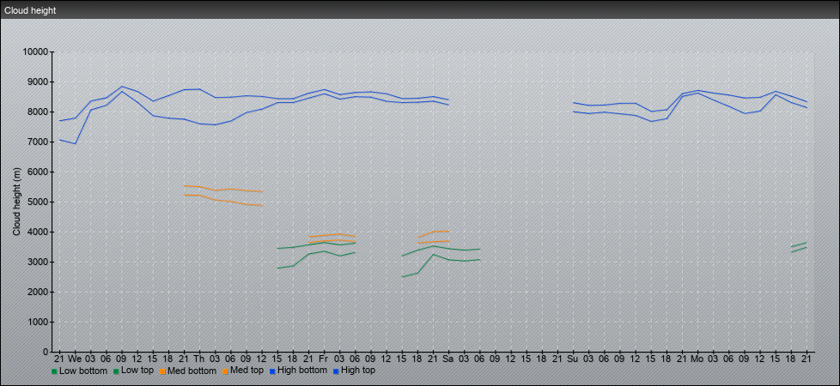Click the orange Med top legend swatch
This screenshot has height=386, width=840.
tap(226, 371)
